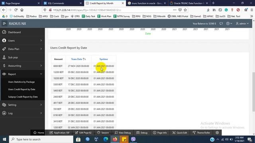Open a new browser tab
The image size is (255, 143).
[x=214, y=3]
